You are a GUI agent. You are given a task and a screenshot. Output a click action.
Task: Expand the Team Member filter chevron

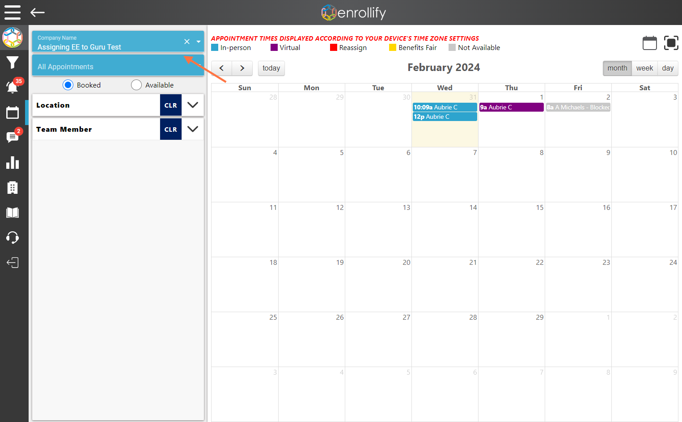[x=193, y=129]
